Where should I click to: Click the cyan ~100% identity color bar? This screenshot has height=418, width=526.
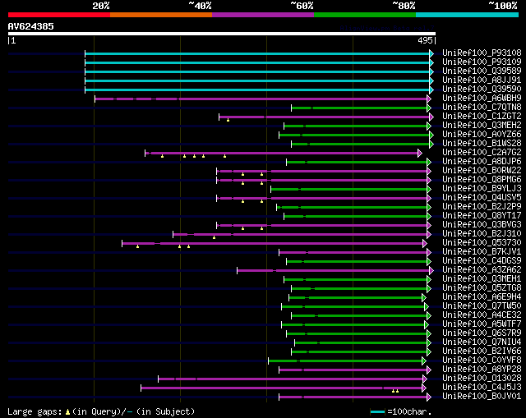pos(467,15)
